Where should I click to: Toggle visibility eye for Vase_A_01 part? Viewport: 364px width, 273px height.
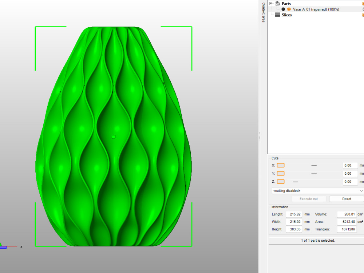click(x=289, y=9)
